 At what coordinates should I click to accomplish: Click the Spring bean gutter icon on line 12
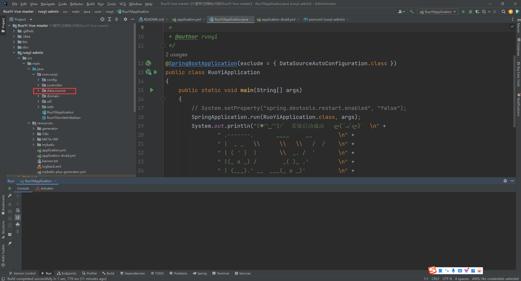click(148, 63)
